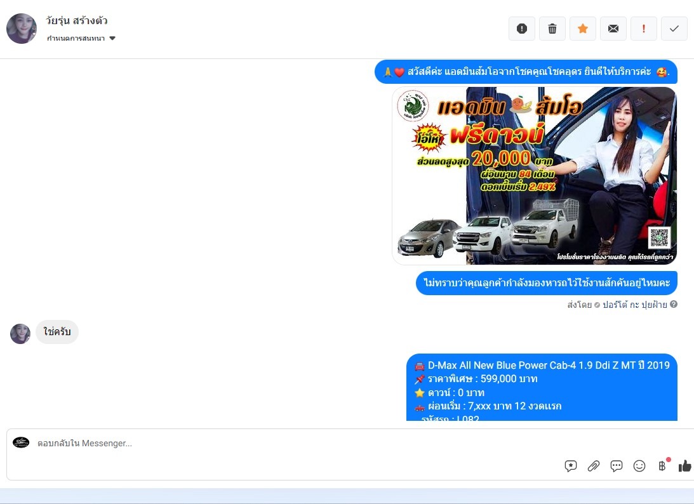Click the page avatar in reply box
The image size is (694, 504).
[x=21, y=442]
